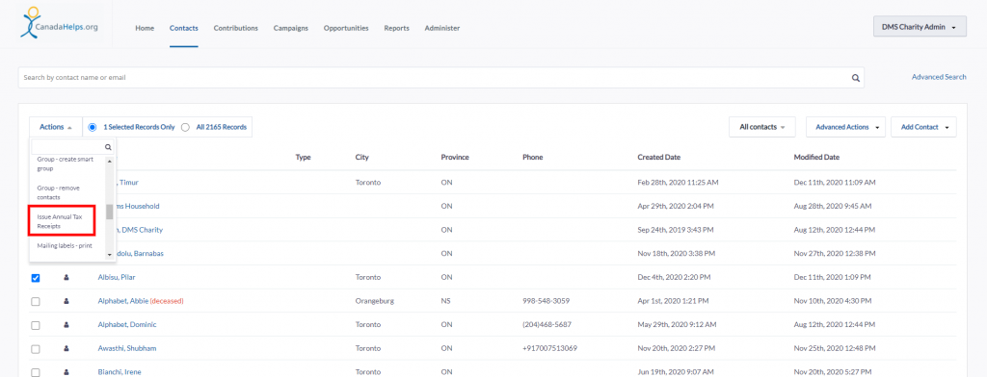Click modified date Nov 27th, 2020 12:38 PM
This screenshot has width=987, height=377.
pos(834,254)
